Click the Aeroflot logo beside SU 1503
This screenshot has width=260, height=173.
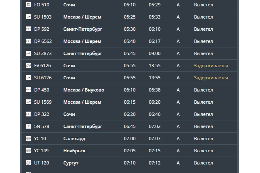(x=29, y=17)
